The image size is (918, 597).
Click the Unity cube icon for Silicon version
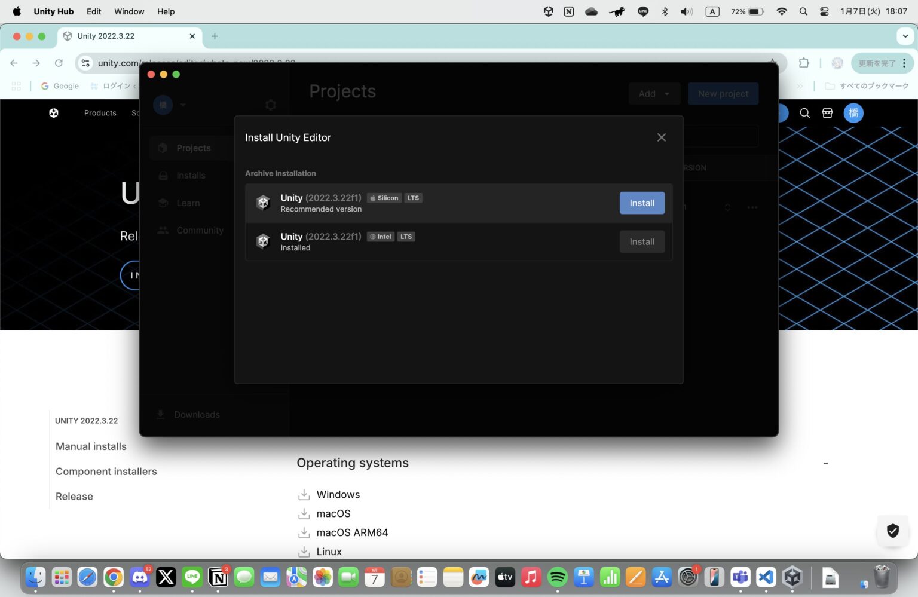coord(263,203)
